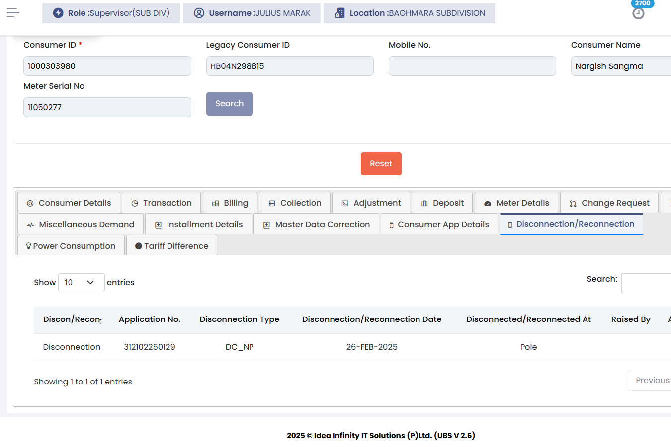Open the Master Data Correction tab

click(x=317, y=224)
